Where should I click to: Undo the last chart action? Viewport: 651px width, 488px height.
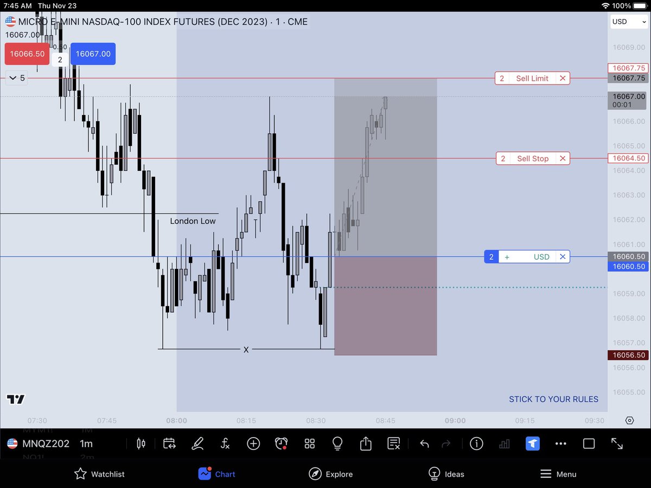point(424,444)
